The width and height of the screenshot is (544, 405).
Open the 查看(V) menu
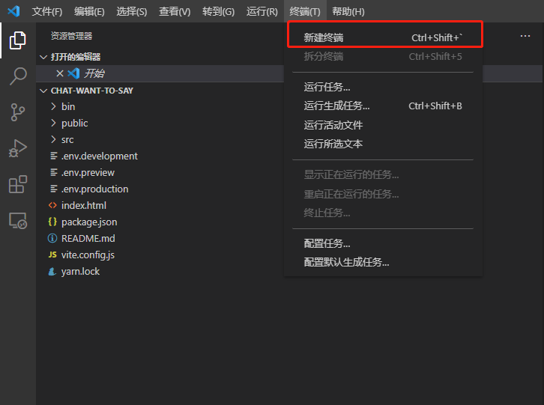175,11
